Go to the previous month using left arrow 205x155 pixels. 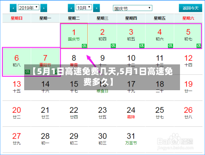pyautogui.click(x=71, y=8)
